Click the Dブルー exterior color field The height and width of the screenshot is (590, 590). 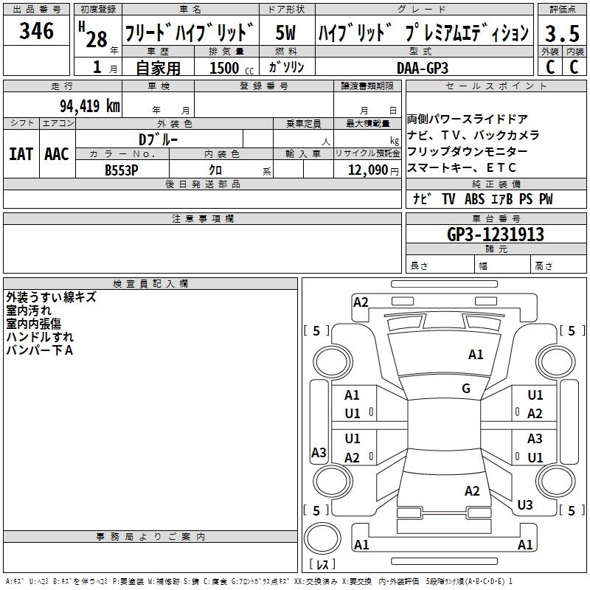coord(159,139)
